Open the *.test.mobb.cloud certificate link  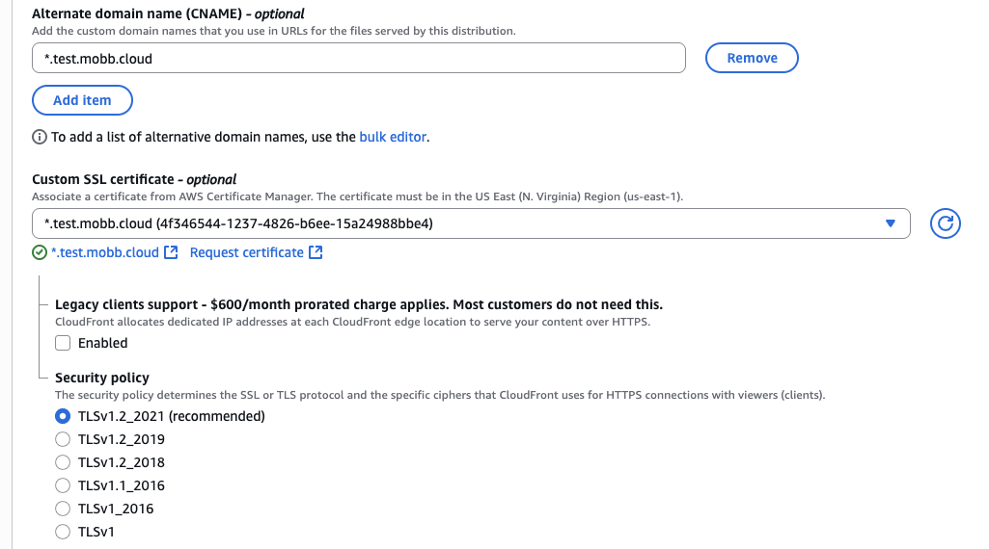[x=104, y=252]
